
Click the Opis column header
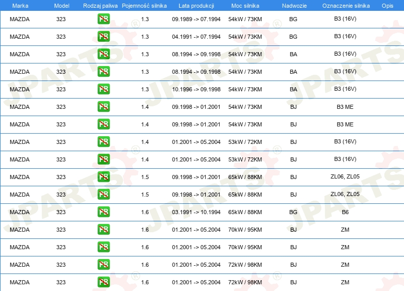(387, 6)
